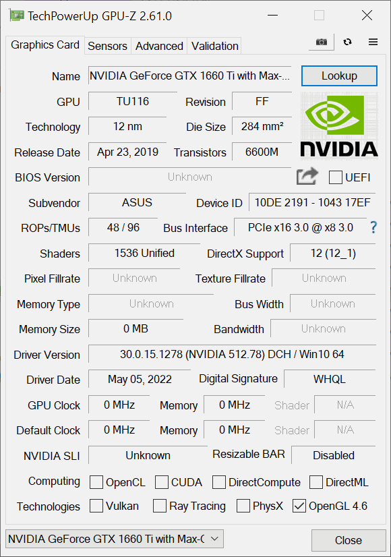Toggle the Vulkan checkbox
This screenshot has width=391, height=557.
point(96,506)
